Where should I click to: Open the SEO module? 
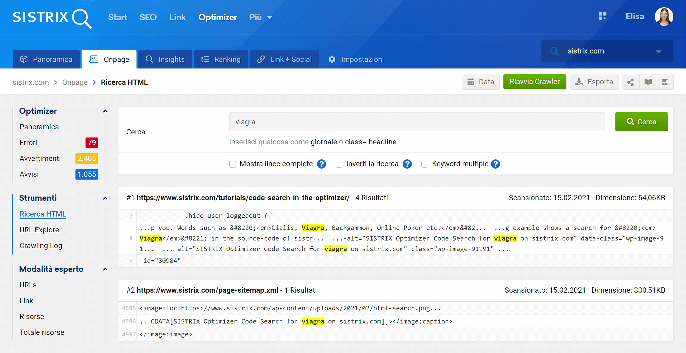pyautogui.click(x=148, y=17)
